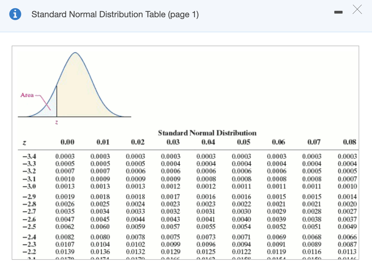Close the Standard Normal Distribution Table popup
The height and width of the screenshot is (267, 372).
[x=357, y=9]
